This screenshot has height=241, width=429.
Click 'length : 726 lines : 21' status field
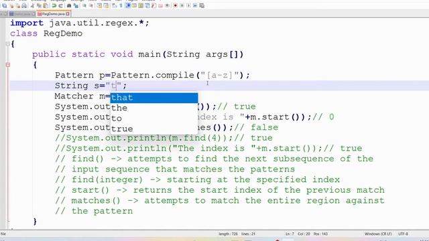point(237,234)
